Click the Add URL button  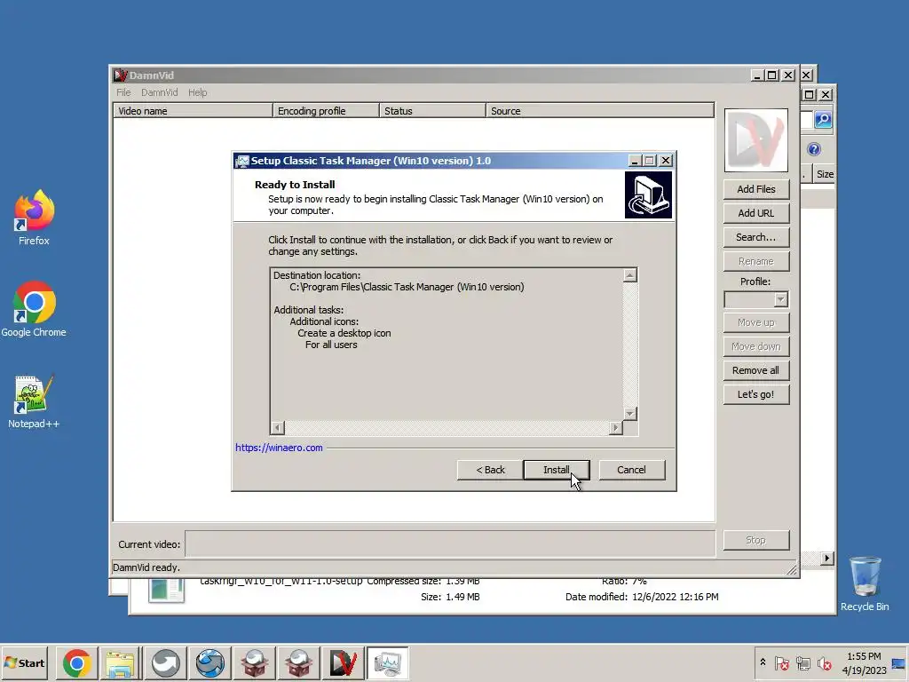pyautogui.click(x=756, y=213)
